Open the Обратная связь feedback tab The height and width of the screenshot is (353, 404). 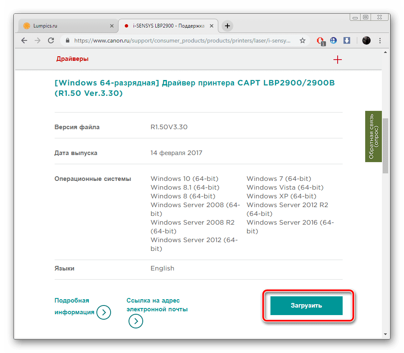(x=374, y=136)
